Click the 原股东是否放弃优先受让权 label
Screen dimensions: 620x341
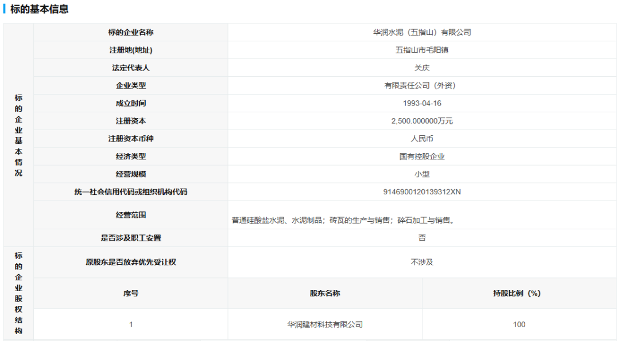(131, 262)
